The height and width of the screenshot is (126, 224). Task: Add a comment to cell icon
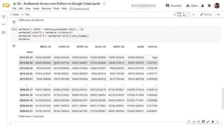pyautogui.click(x=203, y=121)
